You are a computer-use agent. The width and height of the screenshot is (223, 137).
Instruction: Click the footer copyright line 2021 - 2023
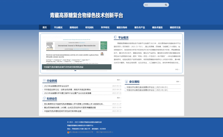(84, 122)
